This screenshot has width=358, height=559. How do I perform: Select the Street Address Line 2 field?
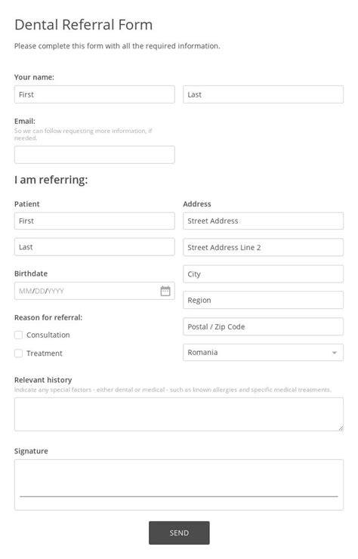click(x=263, y=248)
